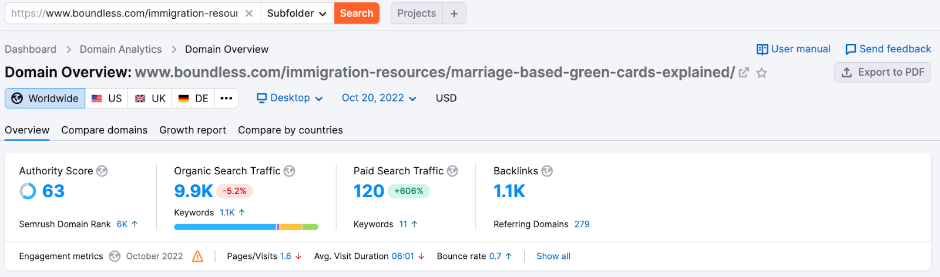Select the Worldwide database option
This screenshot has width=940, height=277.
45,99
